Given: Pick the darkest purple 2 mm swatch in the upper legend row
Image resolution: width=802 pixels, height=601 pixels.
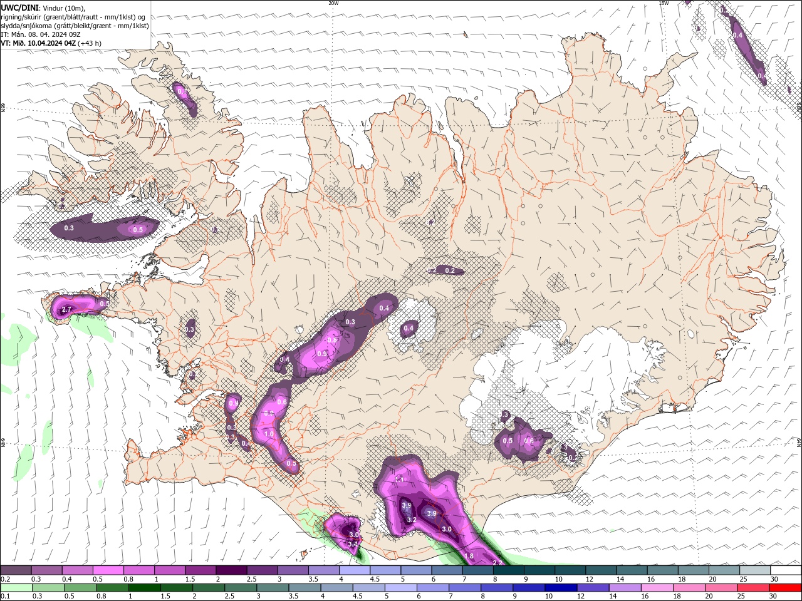Looking at the screenshot, I should click(x=231, y=570).
